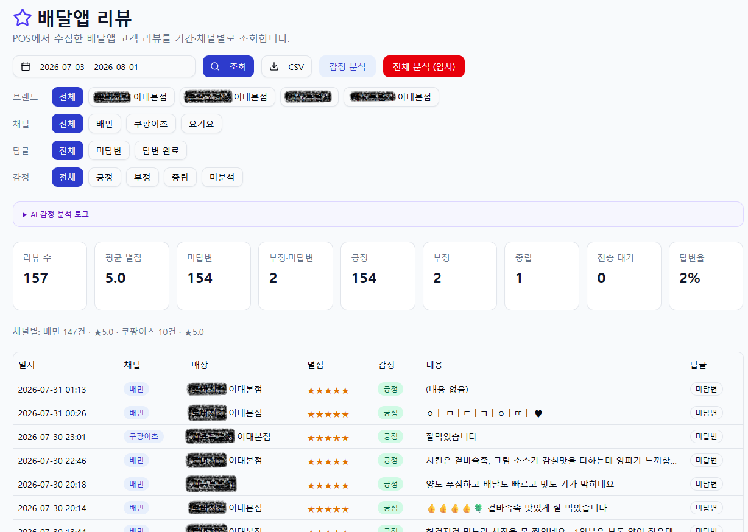Click the 조회 search button
748x532 pixels.
(x=228, y=66)
